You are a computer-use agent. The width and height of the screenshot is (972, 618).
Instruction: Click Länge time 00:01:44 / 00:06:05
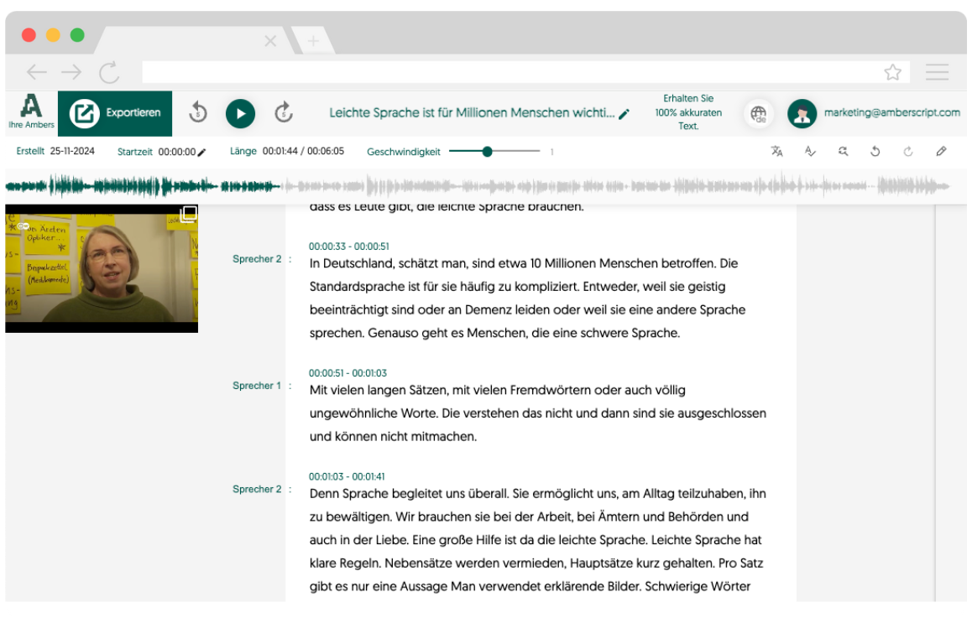click(303, 151)
